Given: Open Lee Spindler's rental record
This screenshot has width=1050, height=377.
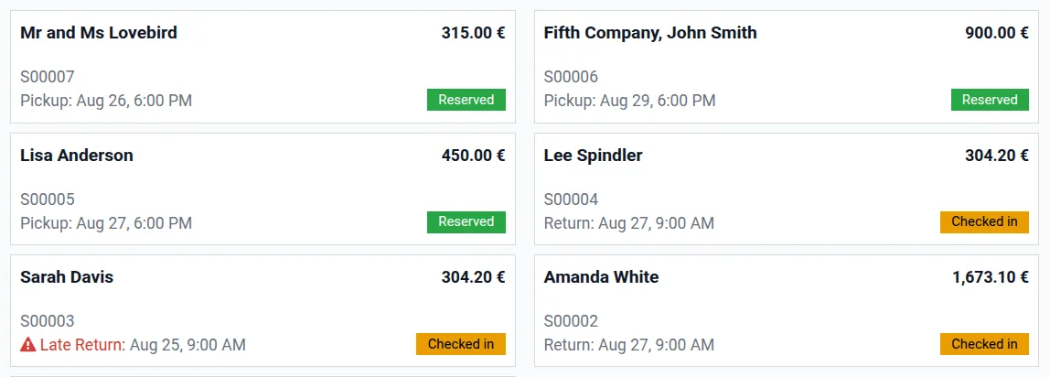Looking at the screenshot, I should tap(593, 156).
